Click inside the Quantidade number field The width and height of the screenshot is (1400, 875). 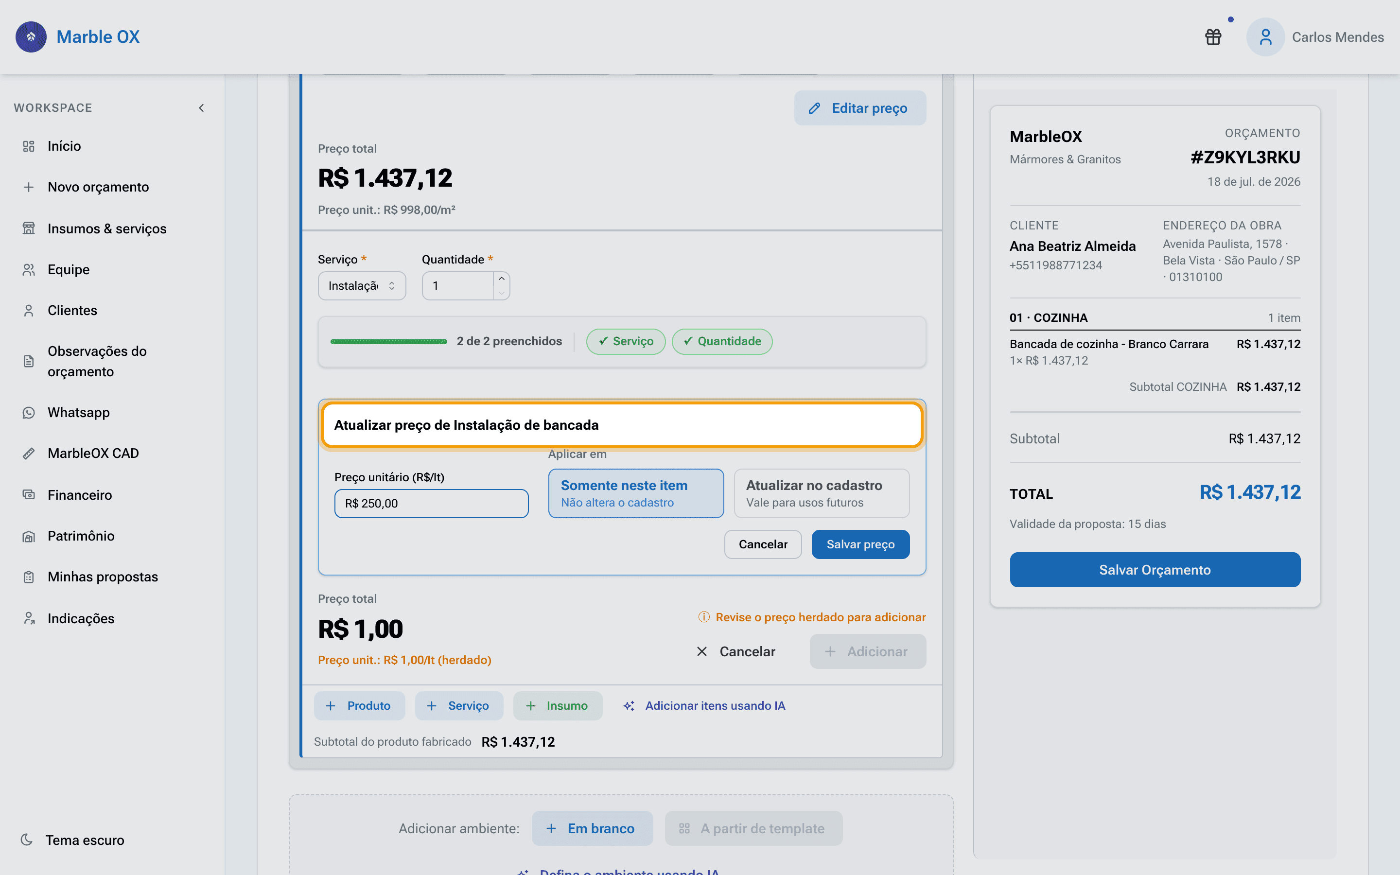[457, 286]
